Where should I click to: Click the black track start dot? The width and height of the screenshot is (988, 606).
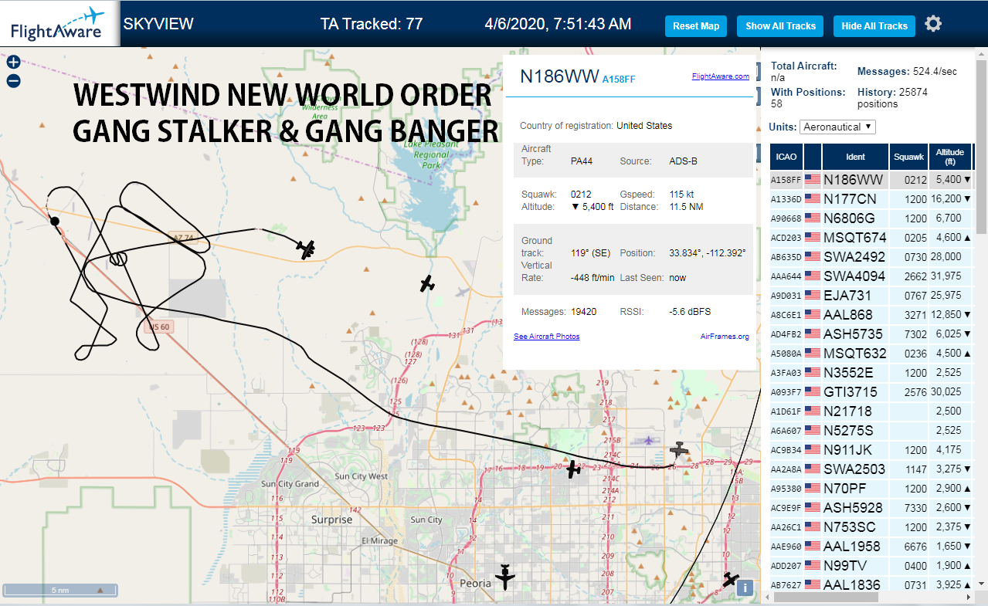click(x=55, y=222)
